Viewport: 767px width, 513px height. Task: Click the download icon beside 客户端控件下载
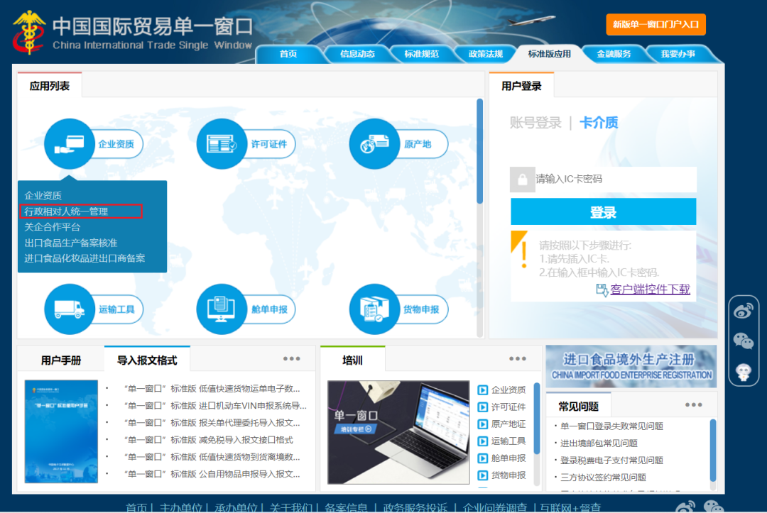pos(602,289)
